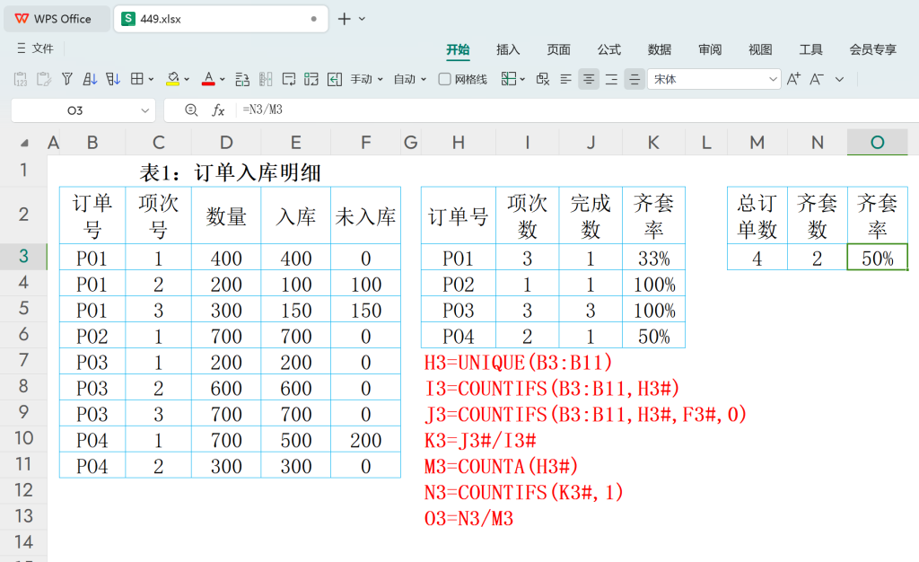919x562 pixels.
Task: Select cell O3 showing 50%
Action: coord(877,258)
